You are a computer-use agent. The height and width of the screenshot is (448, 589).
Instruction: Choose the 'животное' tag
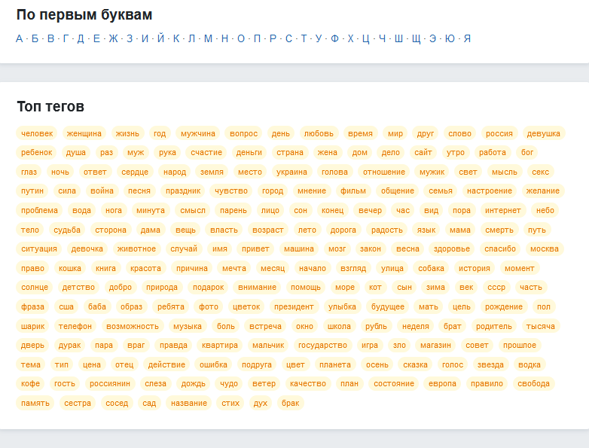click(136, 248)
